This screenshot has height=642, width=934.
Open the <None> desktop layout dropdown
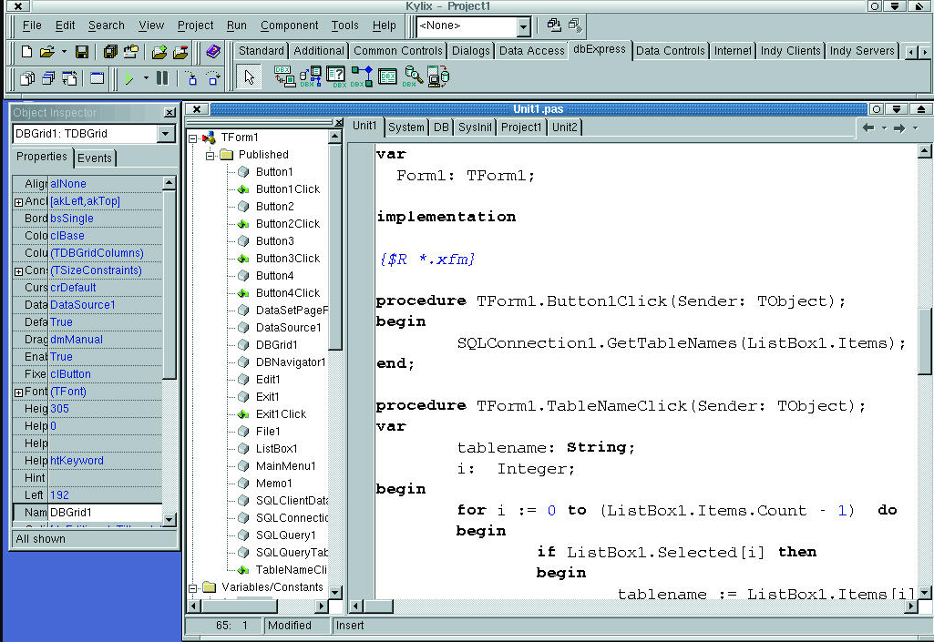[x=523, y=26]
